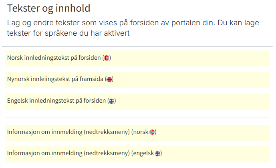Click the word Norsk in the first row
The width and height of the screenshot is (276, 168).
pyautogui.click(x=15, y=58)
